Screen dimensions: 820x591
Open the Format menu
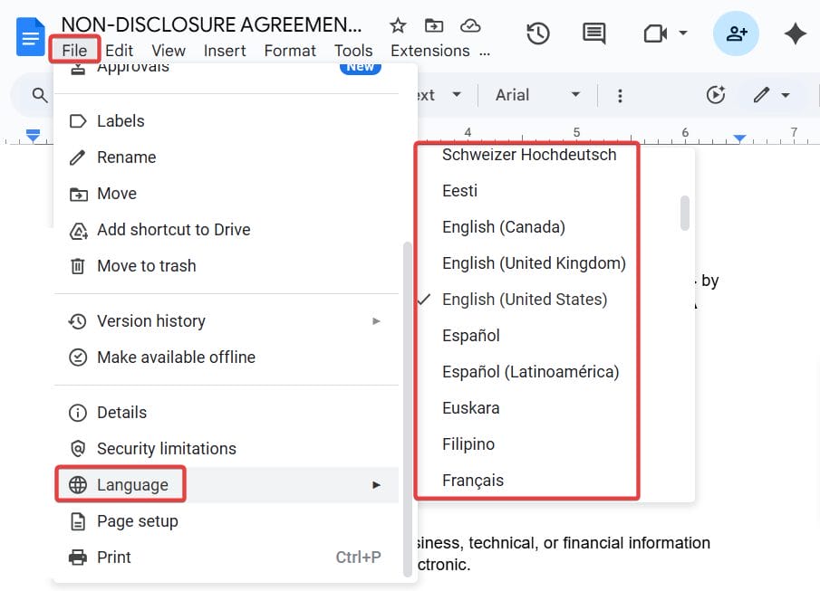tap(290, 51)
